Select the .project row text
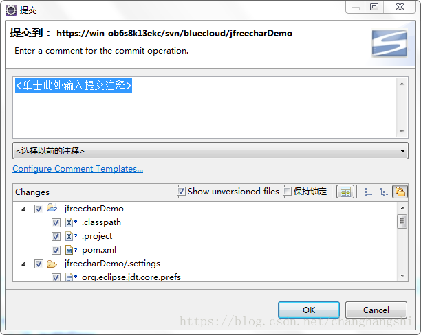The image size is (421, 335). point(97,236)
